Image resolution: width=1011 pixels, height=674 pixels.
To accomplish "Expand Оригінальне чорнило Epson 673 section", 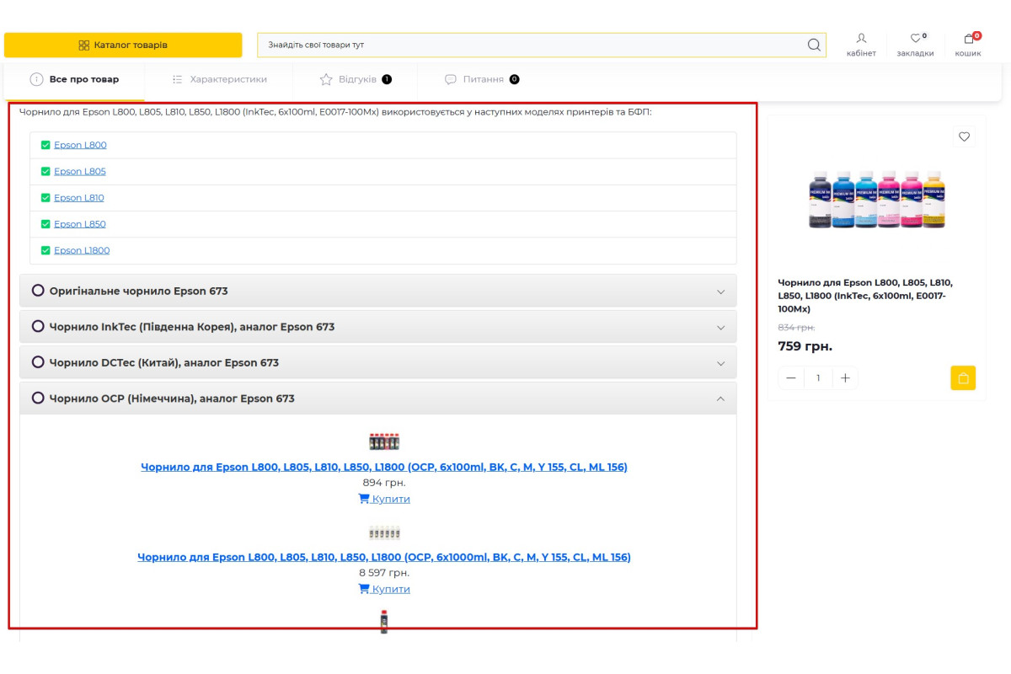I will pos(377,291).
